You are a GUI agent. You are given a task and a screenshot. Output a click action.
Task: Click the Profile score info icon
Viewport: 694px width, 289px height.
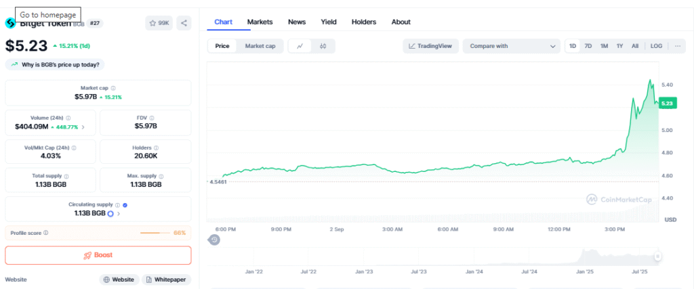[x=45, y=233]
